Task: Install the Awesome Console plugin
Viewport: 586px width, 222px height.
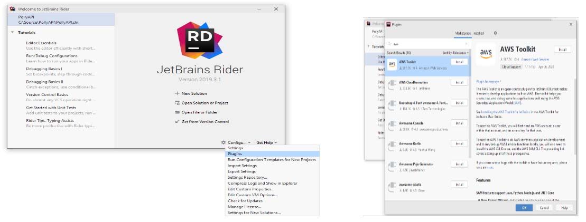Action: pos(459,123)
